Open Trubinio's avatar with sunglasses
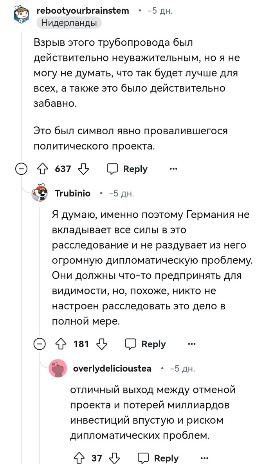Image resolution: width=274 pixels, height=464 pixels. [40, 193]
